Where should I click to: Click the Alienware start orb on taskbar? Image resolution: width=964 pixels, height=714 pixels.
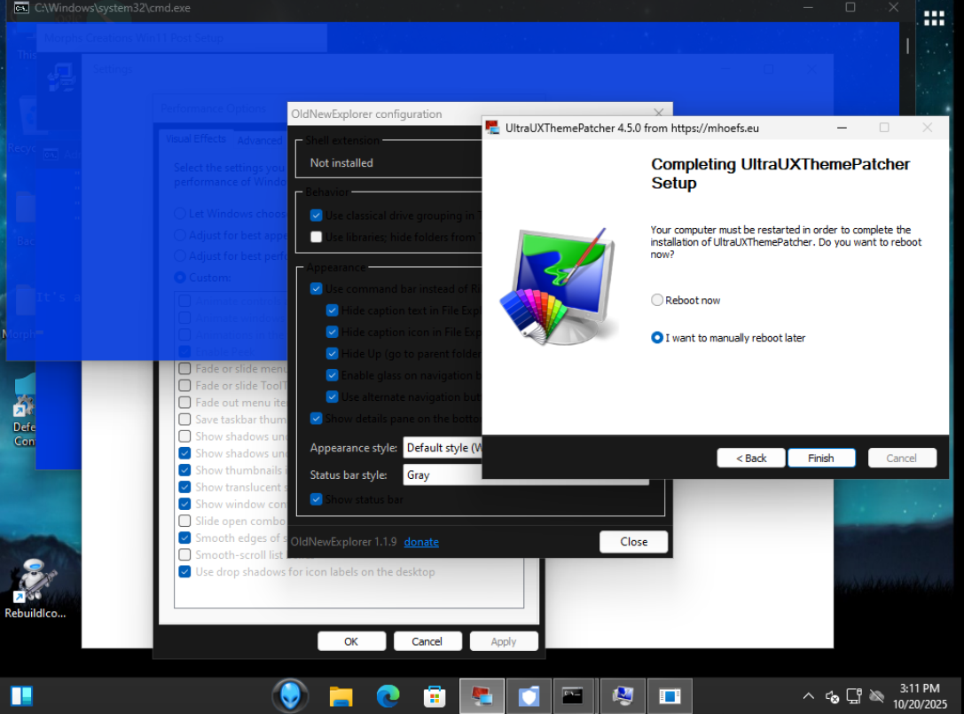click(290, 696)
